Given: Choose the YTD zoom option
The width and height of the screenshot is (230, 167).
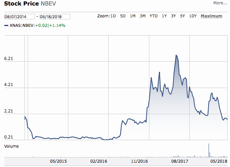Looking at the screenshot, I should click(x=154, y=16).
